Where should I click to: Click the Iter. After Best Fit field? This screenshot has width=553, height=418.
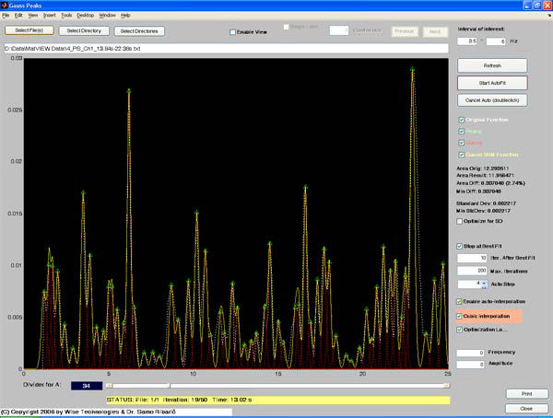[x=472, y=258]
